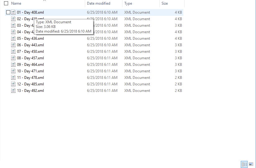This screenshot has width=256, height=168.
Task: Click the XML icon for 01 - Day 408.xml
Action: point(13,12)
